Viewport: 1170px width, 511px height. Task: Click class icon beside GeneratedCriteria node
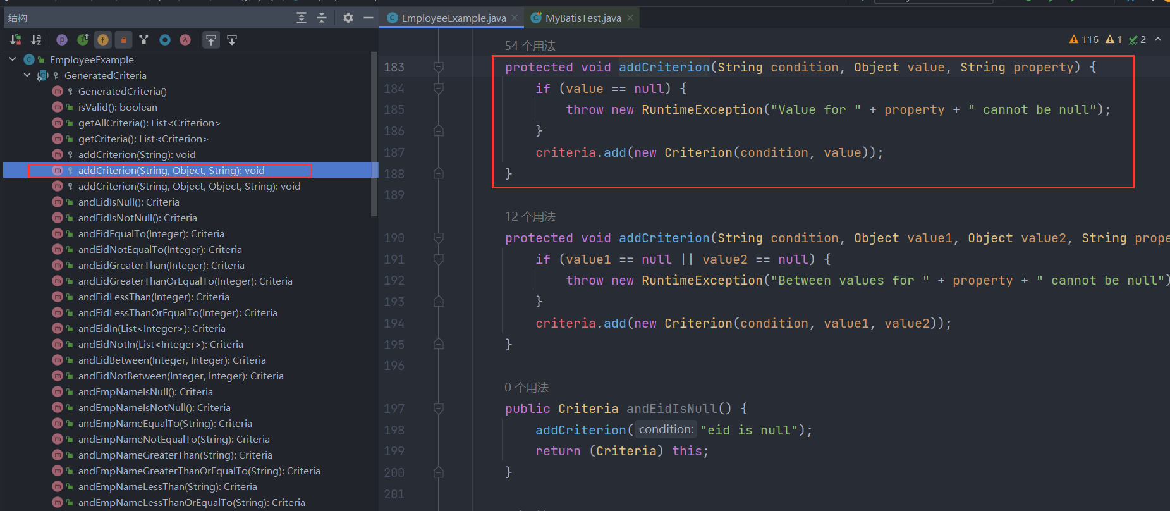point(42,75)
